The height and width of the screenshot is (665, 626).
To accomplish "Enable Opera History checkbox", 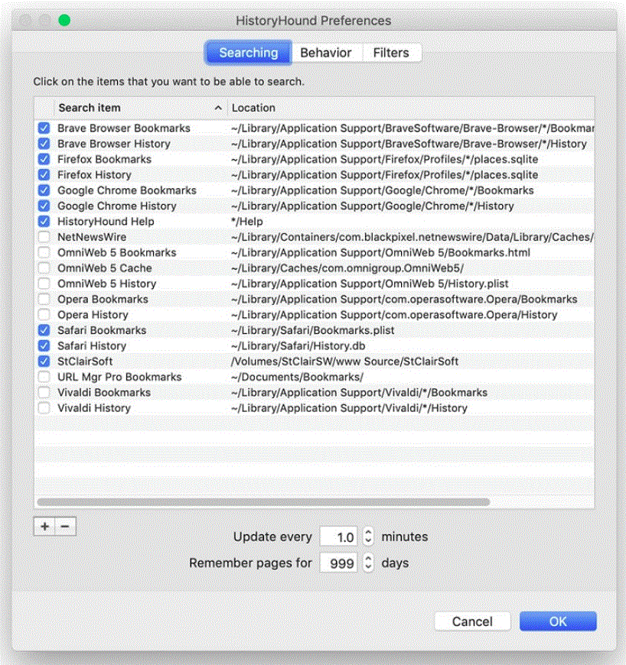I will click(44, 315).
